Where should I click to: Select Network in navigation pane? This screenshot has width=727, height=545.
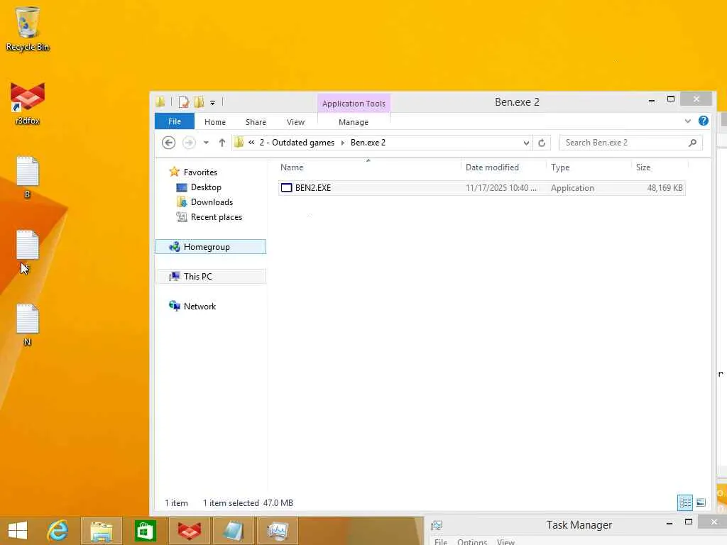[199, 306]
